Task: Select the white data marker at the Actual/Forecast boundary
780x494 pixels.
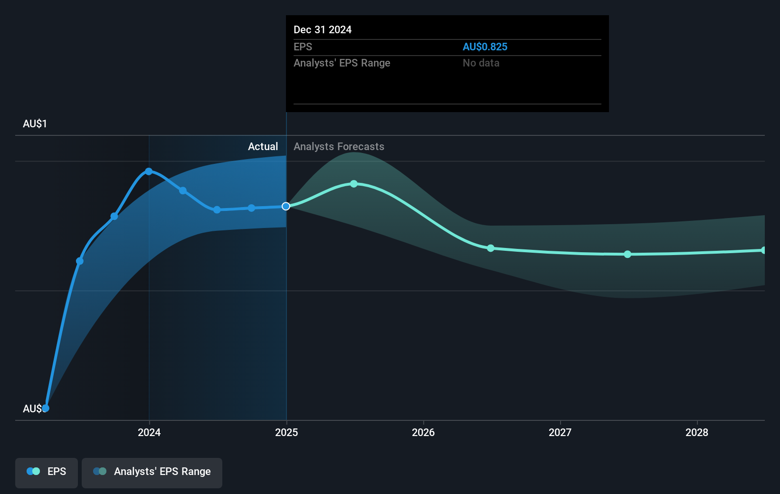Action: [x=285, y=206]
